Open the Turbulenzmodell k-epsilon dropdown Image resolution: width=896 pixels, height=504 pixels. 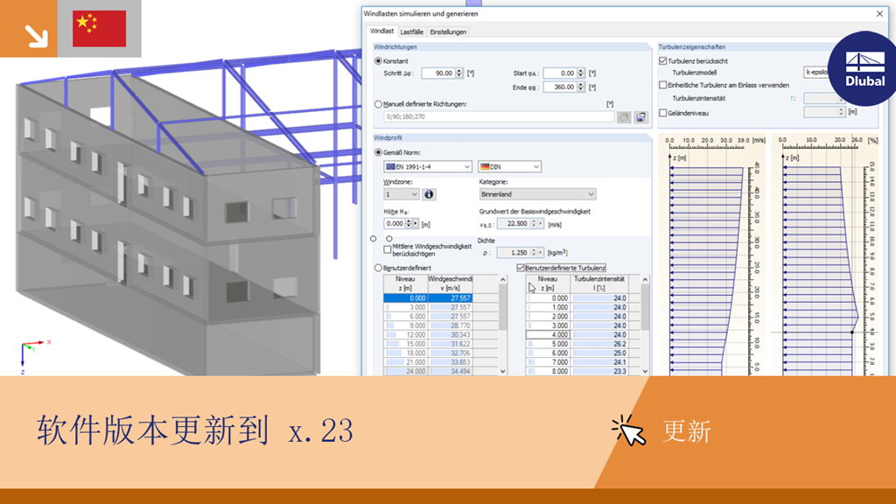tap(817, 72)
